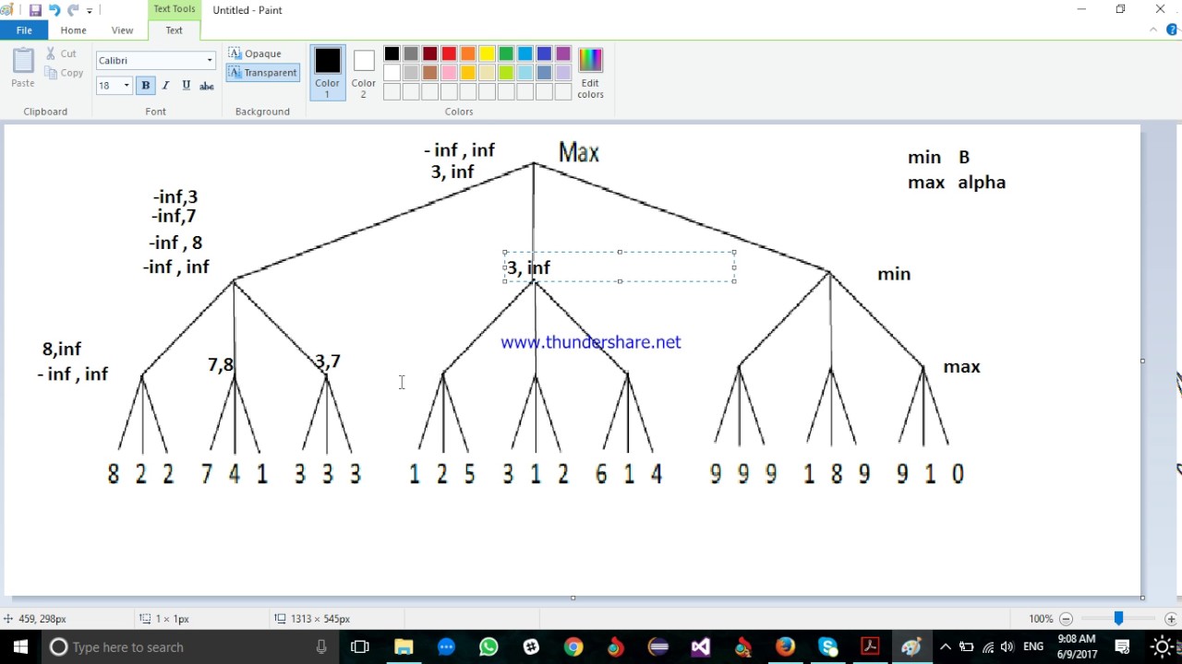
Task: Open Customize Quick Access Toolbar dropdown
Action: (x=90, y=11)
